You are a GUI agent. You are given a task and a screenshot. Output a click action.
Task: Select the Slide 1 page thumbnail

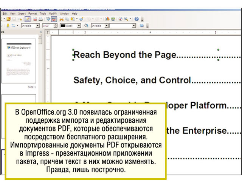19,61
